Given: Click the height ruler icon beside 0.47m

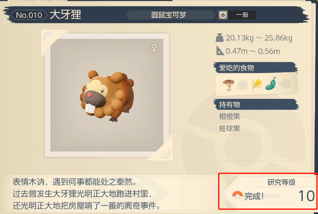Looking at the screenshot, I should coord(220,51).
